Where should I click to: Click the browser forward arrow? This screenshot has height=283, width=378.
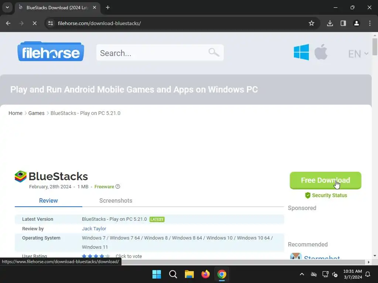(21, 23)
